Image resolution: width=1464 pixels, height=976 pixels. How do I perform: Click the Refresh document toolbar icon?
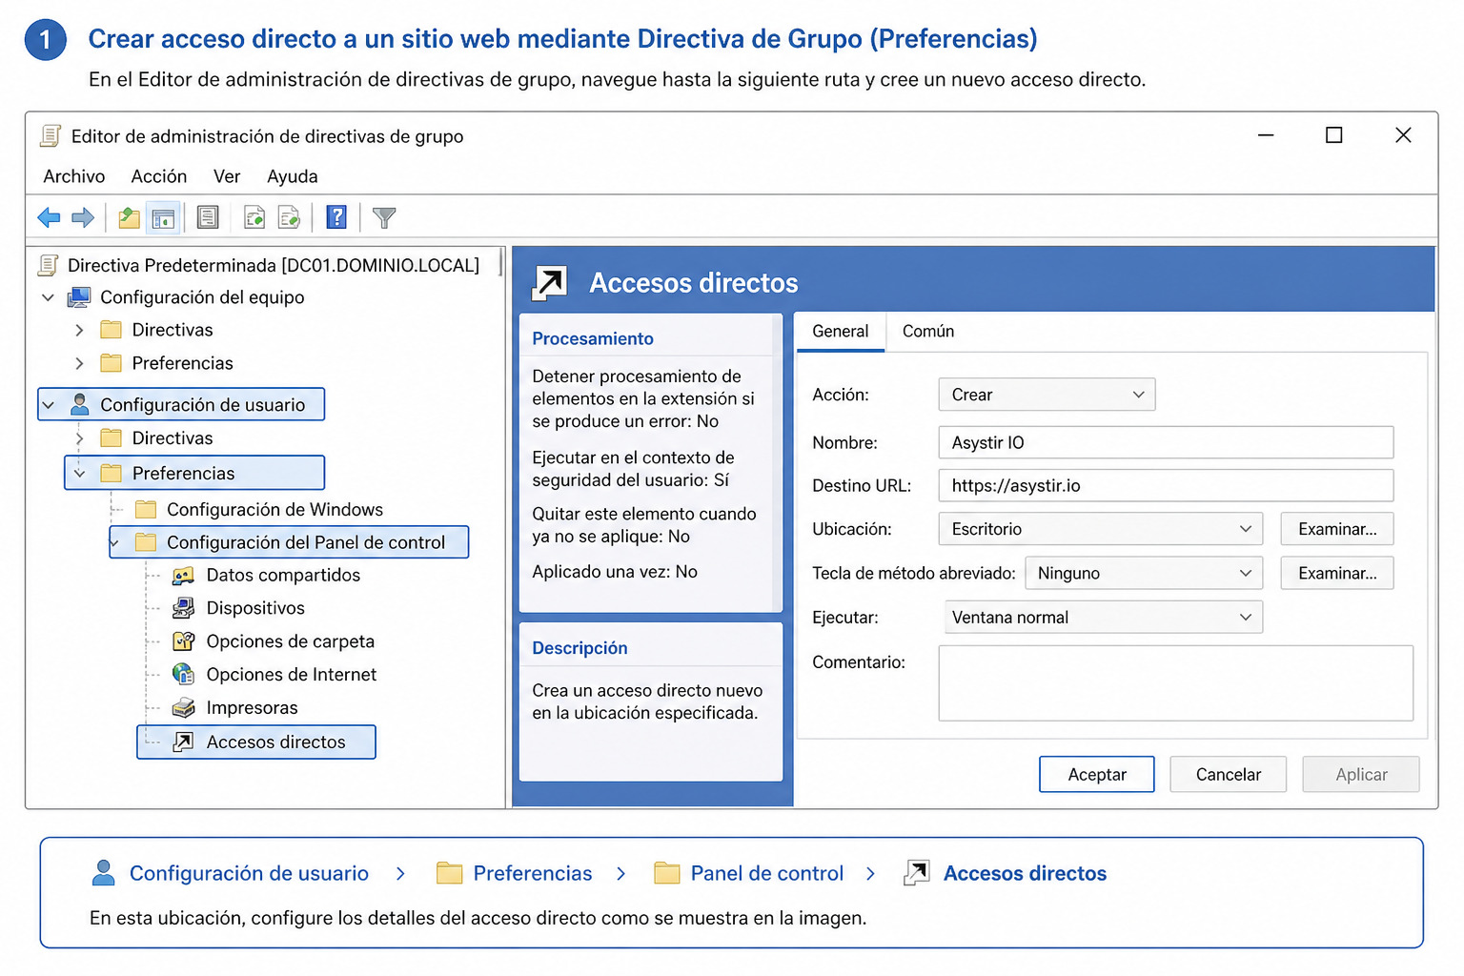(x=254, y=218)
